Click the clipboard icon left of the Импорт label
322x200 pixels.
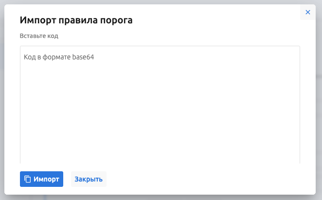point(28,179)
